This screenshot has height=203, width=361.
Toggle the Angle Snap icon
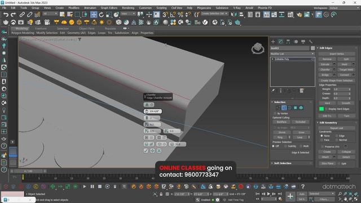173,15
